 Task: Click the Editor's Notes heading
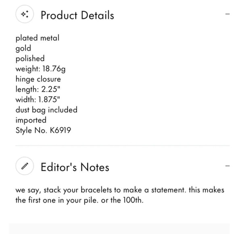(x=75, y=167)
